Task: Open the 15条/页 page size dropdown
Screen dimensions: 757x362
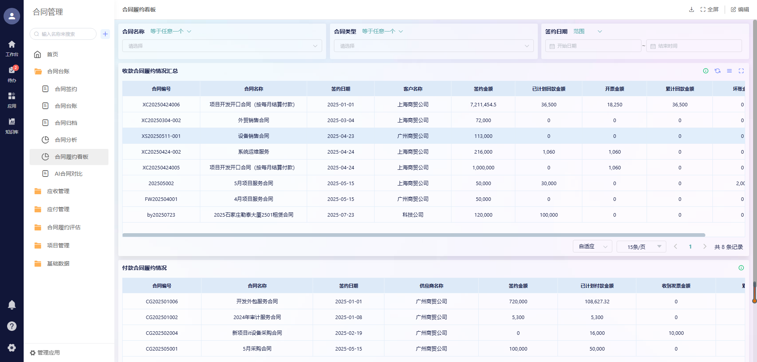Action: pyautogui.click(x=641, y=247)
